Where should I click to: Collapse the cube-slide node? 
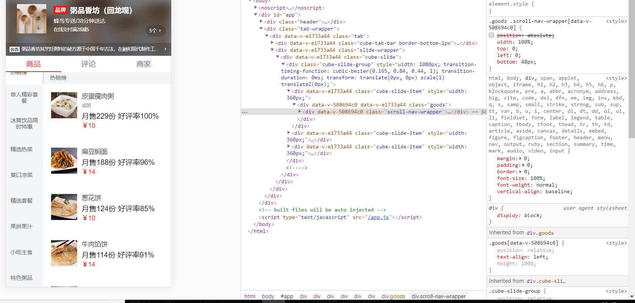[x=278, y=57]
